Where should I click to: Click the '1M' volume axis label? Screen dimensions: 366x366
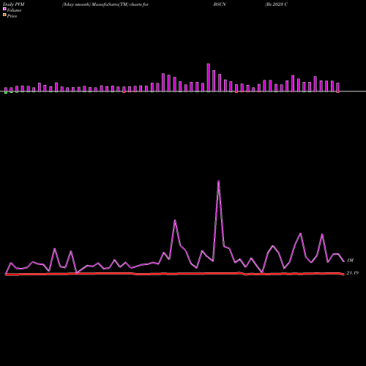[x=350, y=261]
